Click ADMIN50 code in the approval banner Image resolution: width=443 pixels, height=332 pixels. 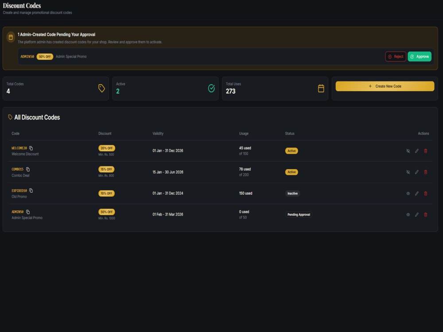pyautogui.click(x=27, y=57)
